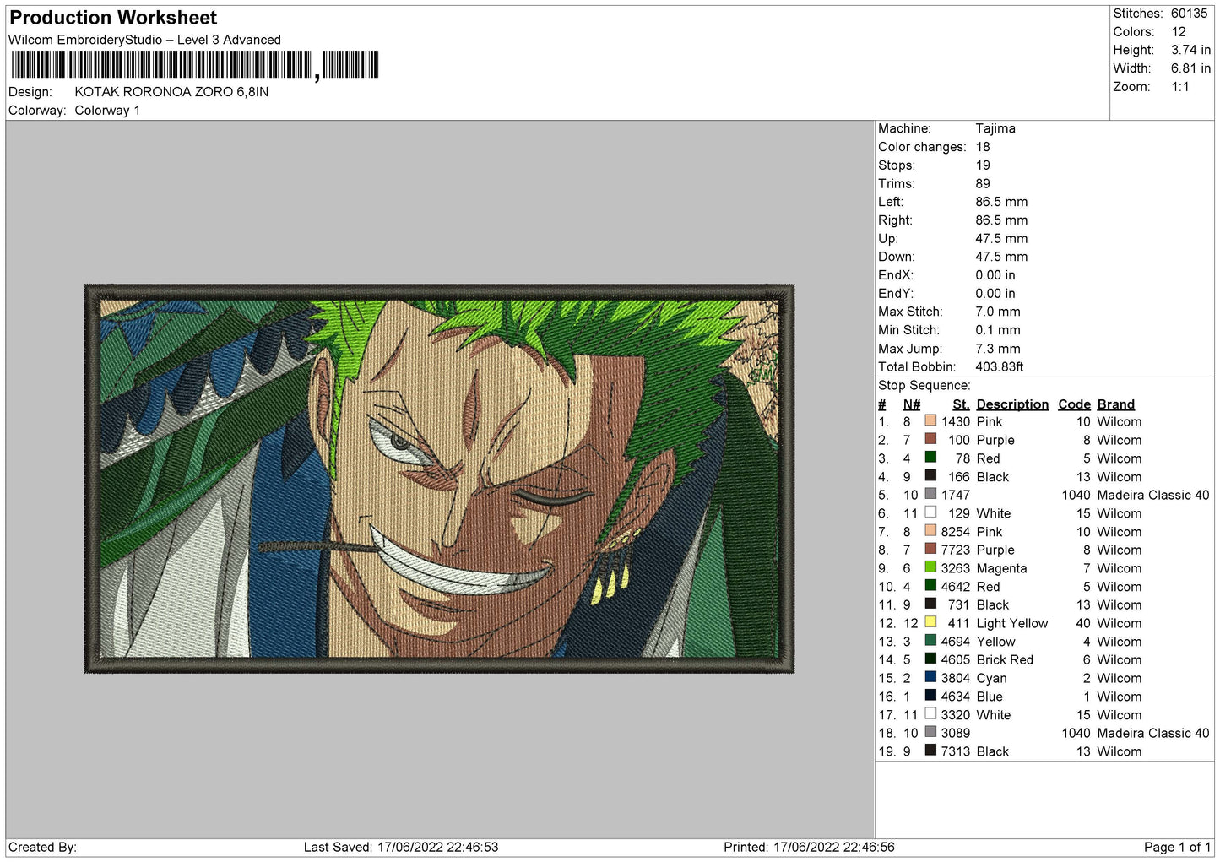Select the dark navy Blue 4634 swatch
1220x862 pixels.
coord(930,696)
